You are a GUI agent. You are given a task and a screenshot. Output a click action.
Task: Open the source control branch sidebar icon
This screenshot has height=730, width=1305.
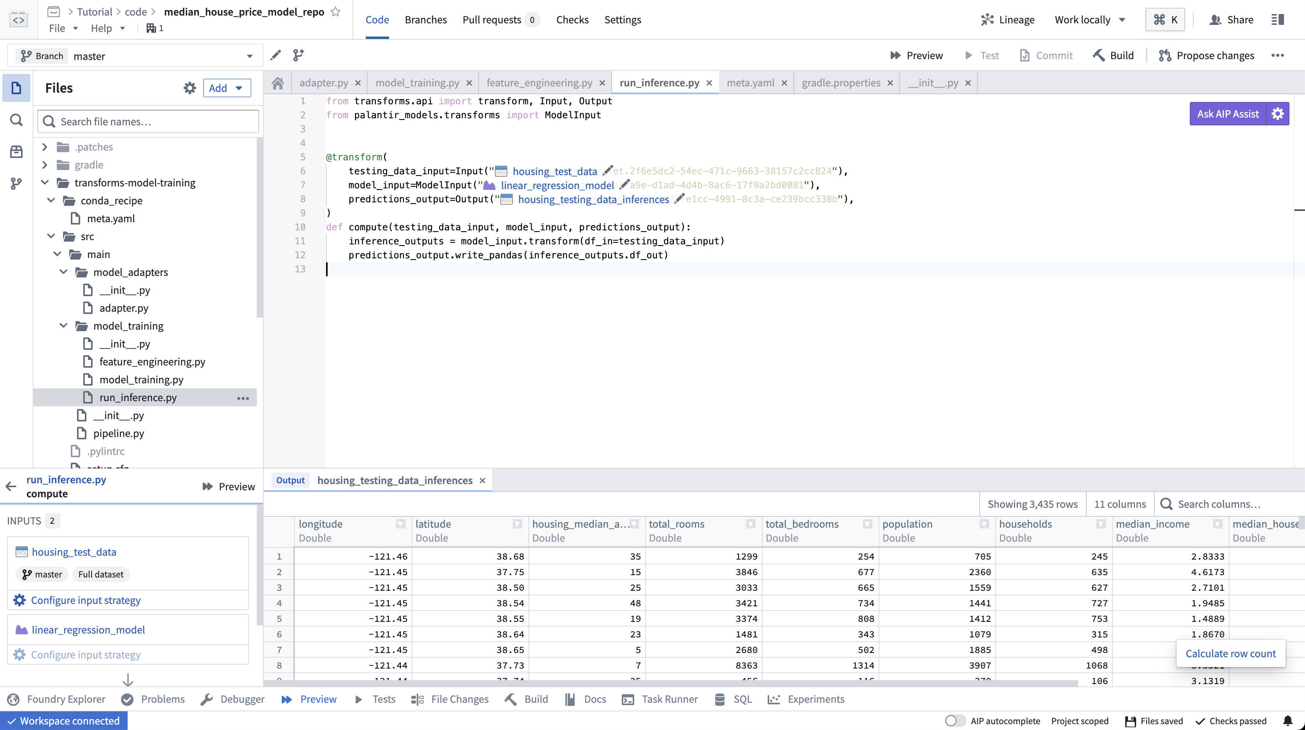coord(16,183)
